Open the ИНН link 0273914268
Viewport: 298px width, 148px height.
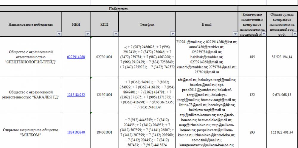76,57
